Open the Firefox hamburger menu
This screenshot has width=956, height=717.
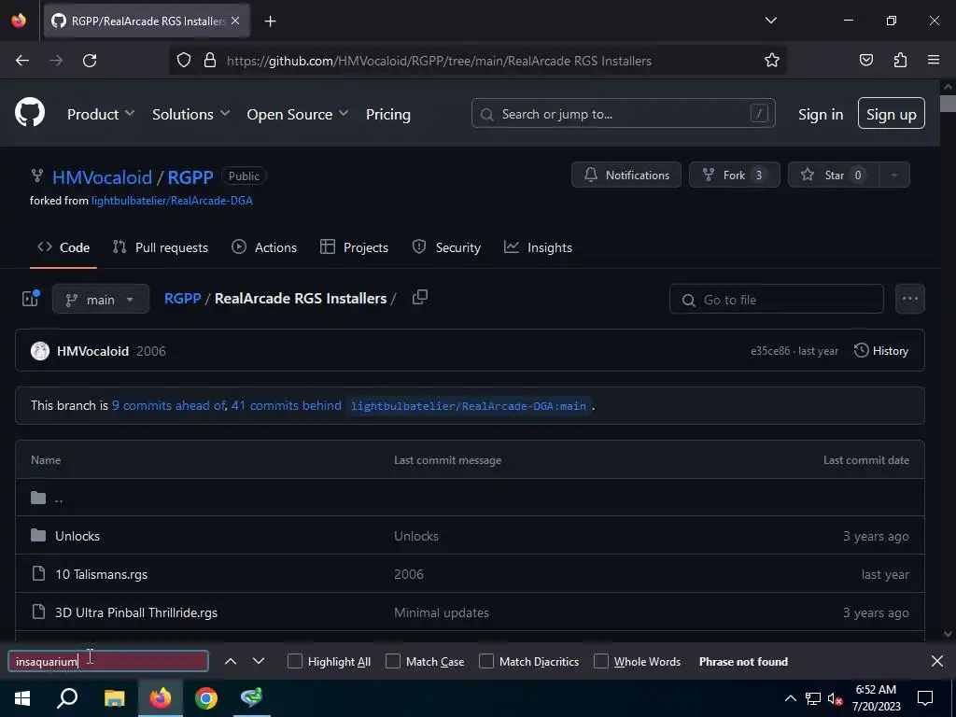pyautogui.click(x=934, y=60)
